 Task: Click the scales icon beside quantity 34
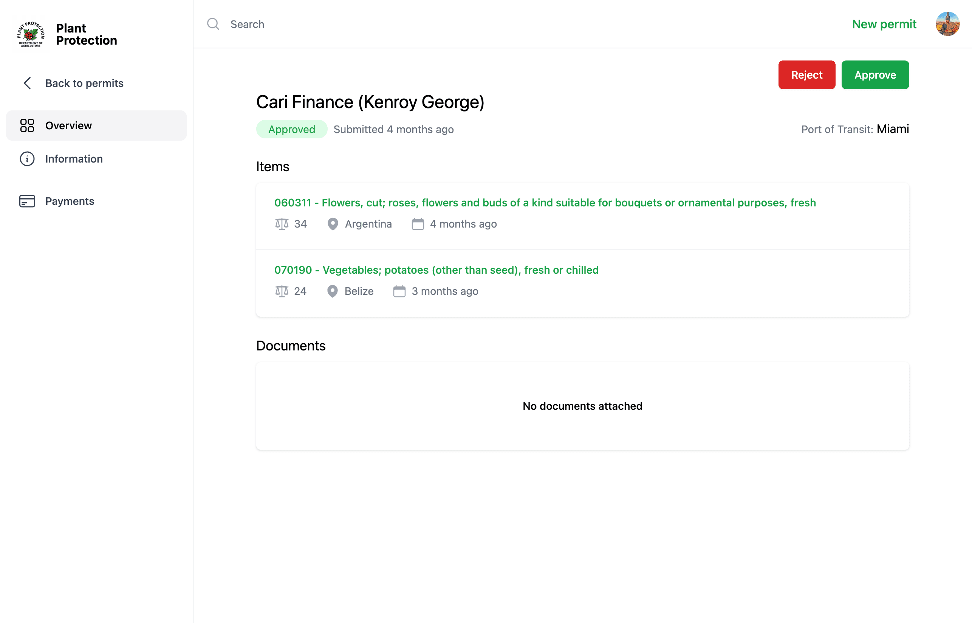pyautogui.click(x=282, y=224)
